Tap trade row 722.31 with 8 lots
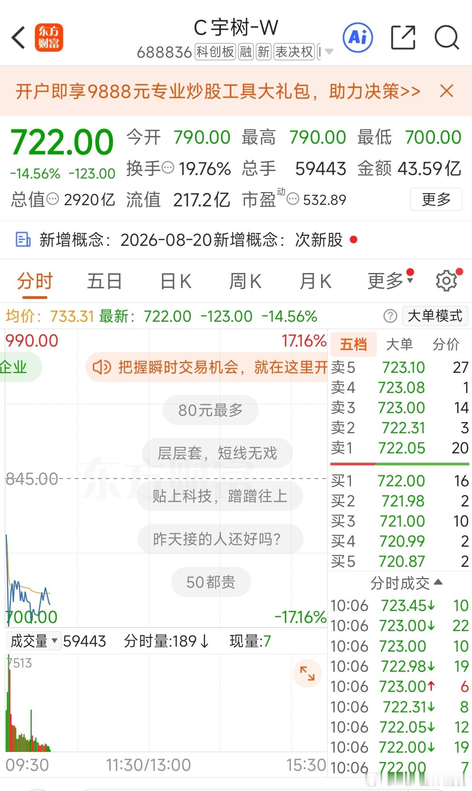472x791 pixels. [x=400, y=707]
